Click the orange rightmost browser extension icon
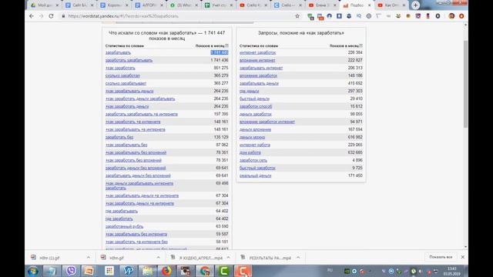 (461, 16)
